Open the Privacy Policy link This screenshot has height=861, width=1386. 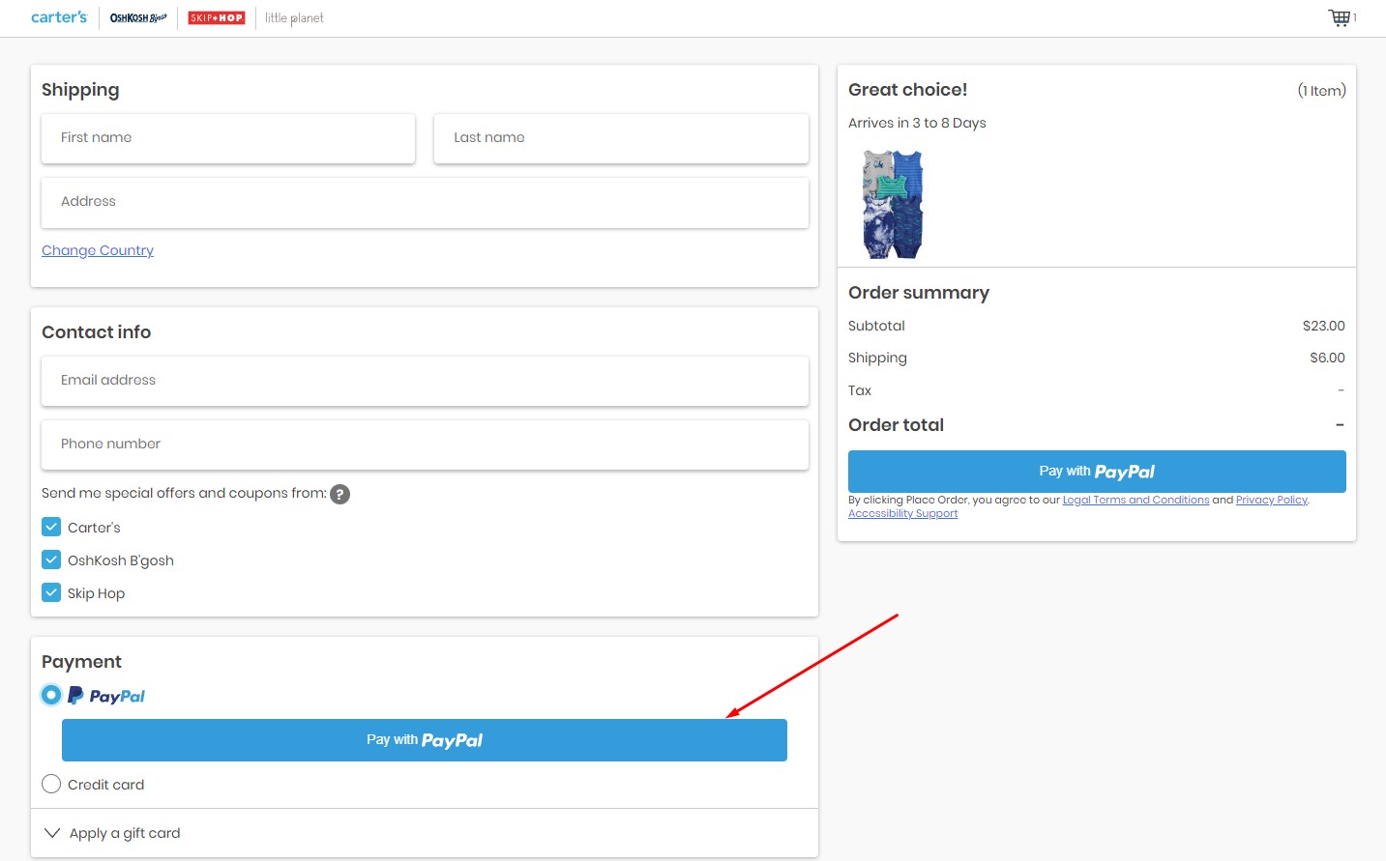pyautogui.click(x=1272, y=500)
